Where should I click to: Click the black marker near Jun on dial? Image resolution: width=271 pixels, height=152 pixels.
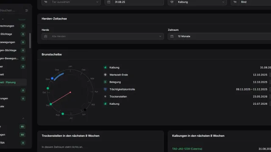85,110
